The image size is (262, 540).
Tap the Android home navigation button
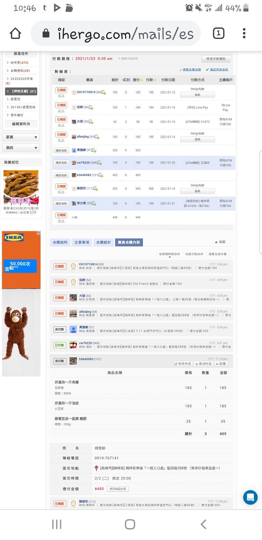(130, 524)
